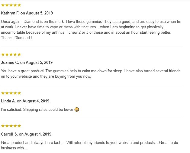Click the review text starting 'Once again , Diamond'

(x=91, y=30)
